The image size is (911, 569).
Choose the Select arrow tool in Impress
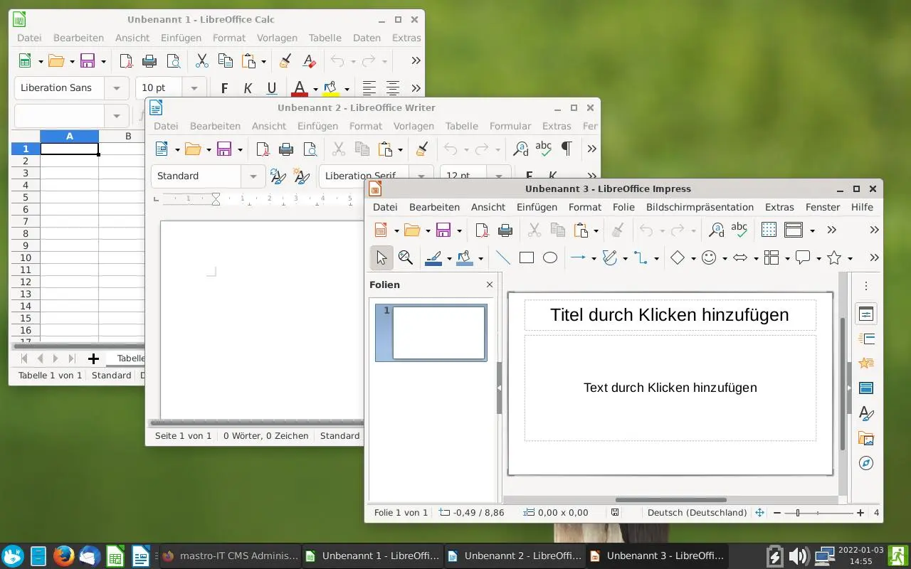[x=381, y=258]
